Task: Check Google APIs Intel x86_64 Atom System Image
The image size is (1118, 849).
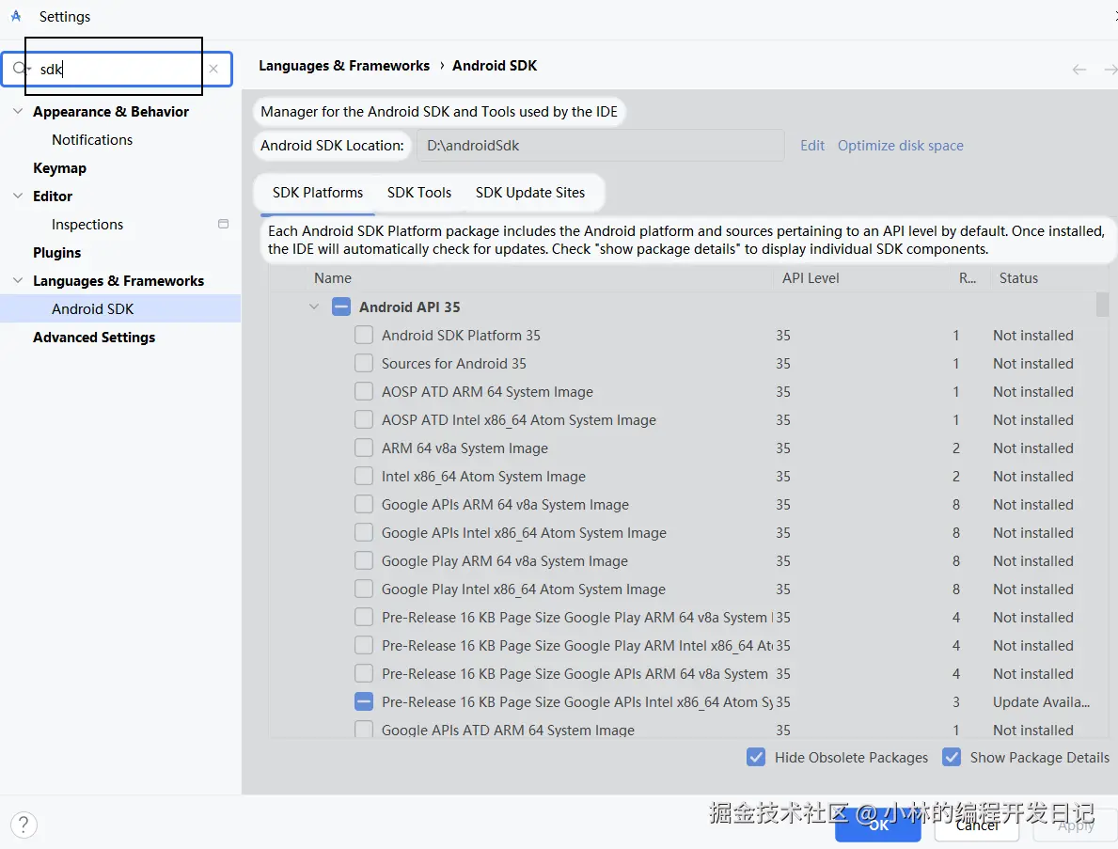Action: pyautogui.click(x=364, y=532)
